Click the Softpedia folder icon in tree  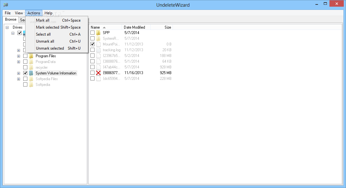click(31, 85)
